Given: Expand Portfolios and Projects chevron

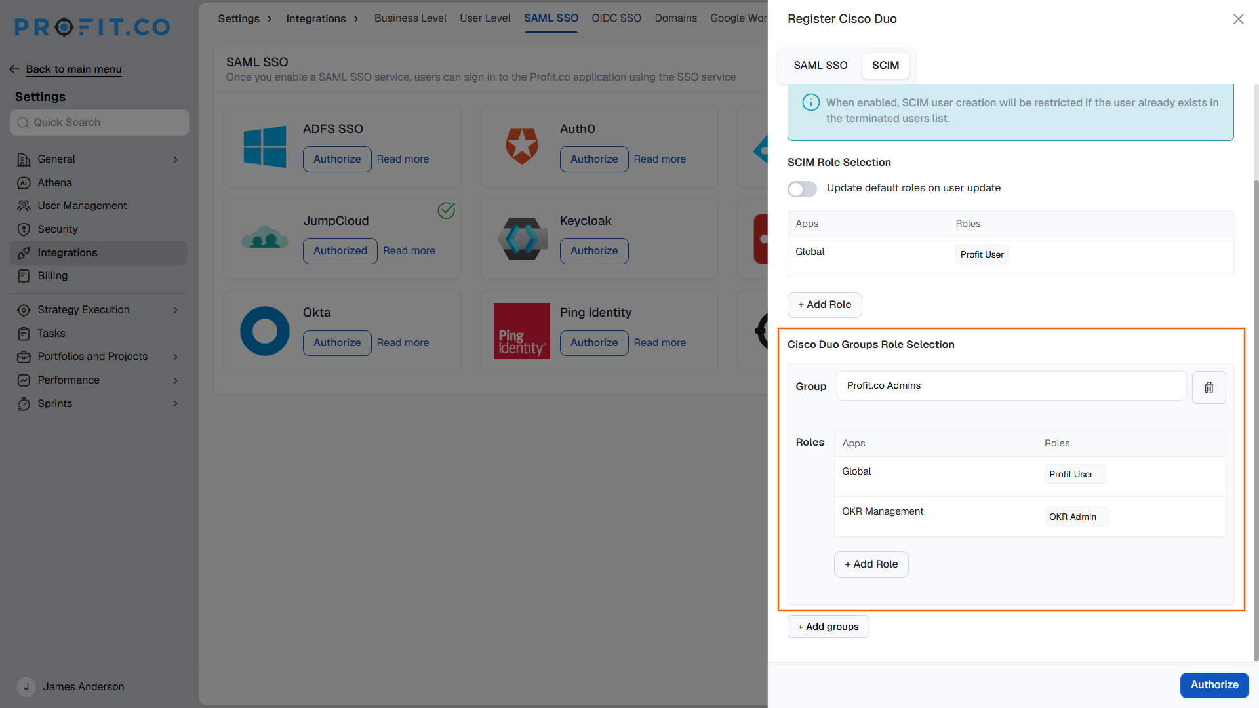Looking at the screenshot, I should coord(175,357).
